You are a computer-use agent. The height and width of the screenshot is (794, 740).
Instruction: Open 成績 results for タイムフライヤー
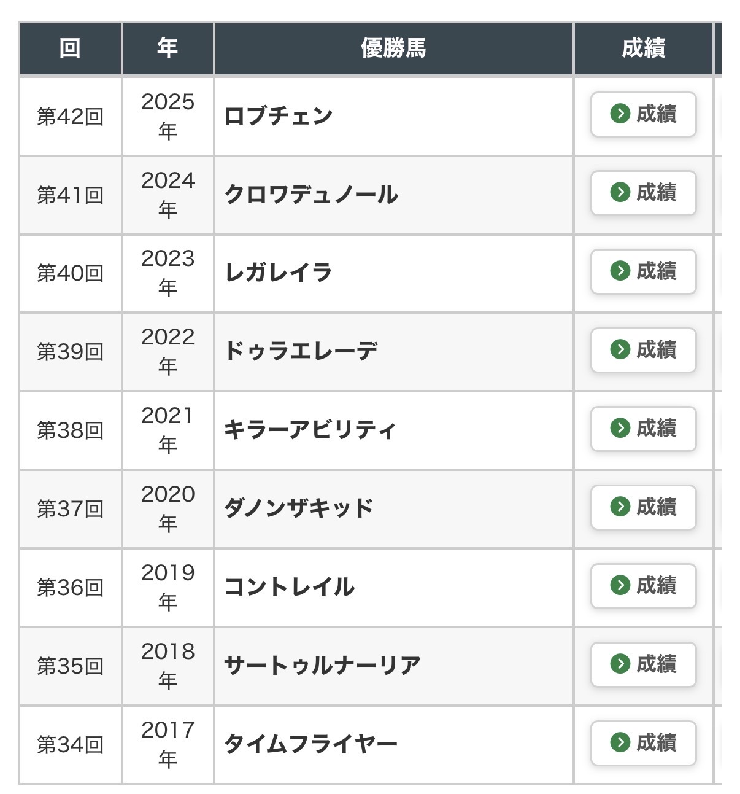643,742
